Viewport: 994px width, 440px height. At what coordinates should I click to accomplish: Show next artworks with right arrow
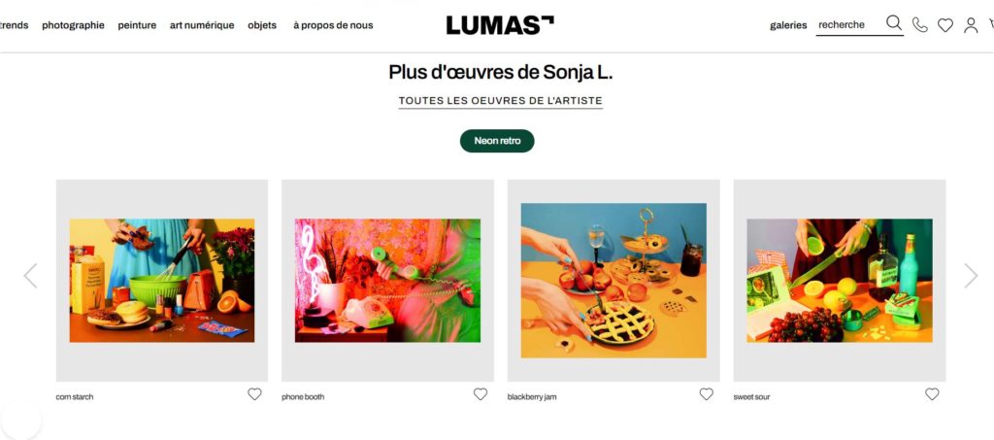[971, 276]
